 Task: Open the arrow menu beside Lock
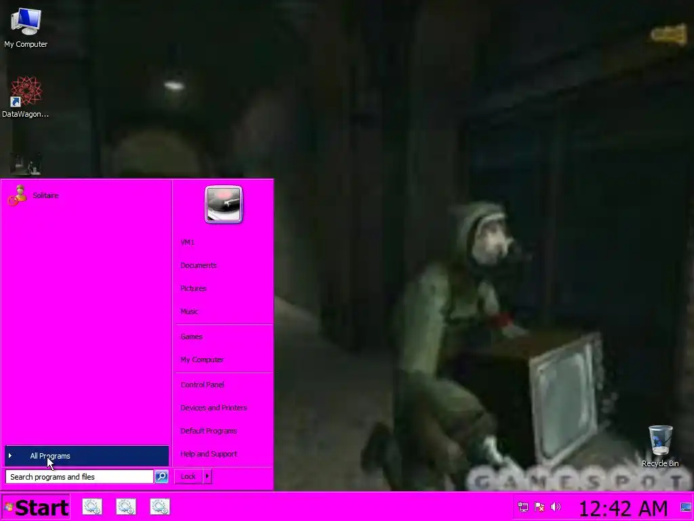207,477
